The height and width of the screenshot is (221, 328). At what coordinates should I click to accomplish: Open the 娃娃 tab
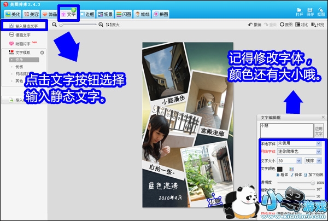coord(142,14)
